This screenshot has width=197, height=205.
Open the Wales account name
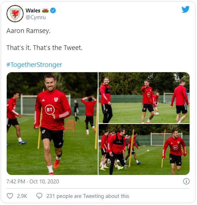tap(33, 11)
